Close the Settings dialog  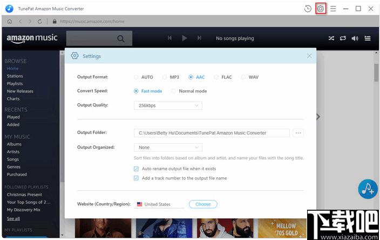(x=309, y=56)
